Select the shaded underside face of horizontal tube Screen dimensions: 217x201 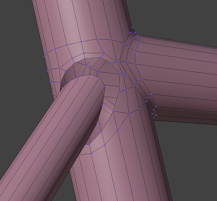point(185,116)
